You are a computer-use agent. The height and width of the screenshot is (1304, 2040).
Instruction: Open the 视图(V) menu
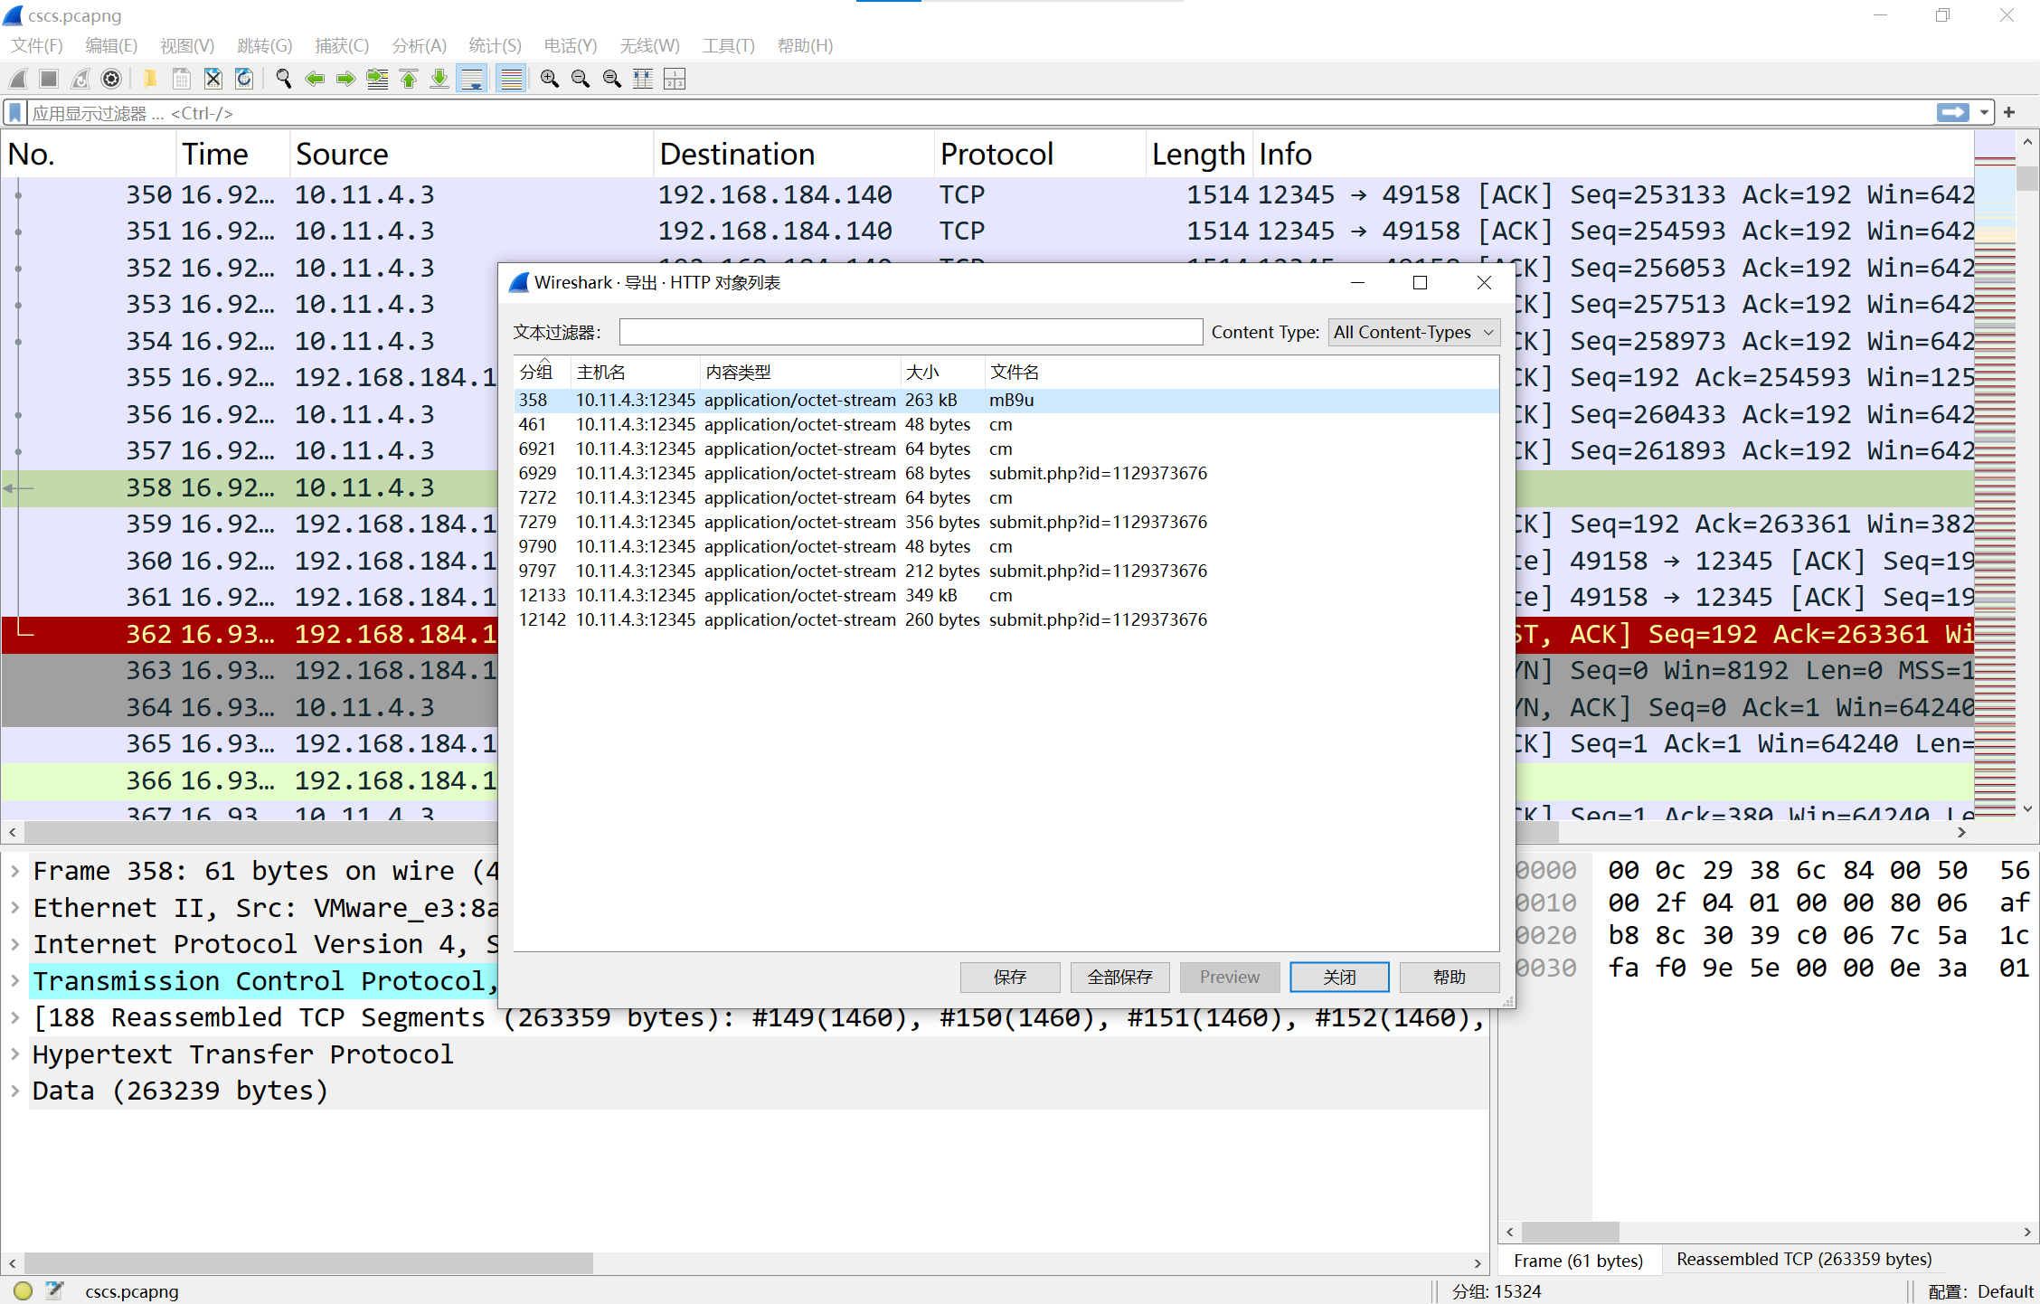(187, 46)
